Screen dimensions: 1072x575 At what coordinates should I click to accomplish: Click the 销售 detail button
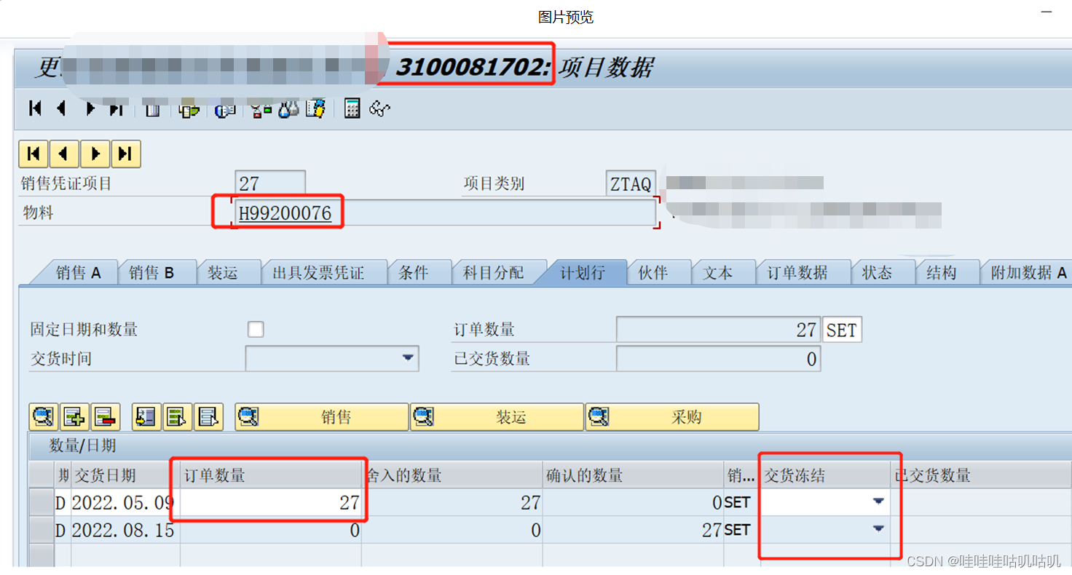point(321,417)
